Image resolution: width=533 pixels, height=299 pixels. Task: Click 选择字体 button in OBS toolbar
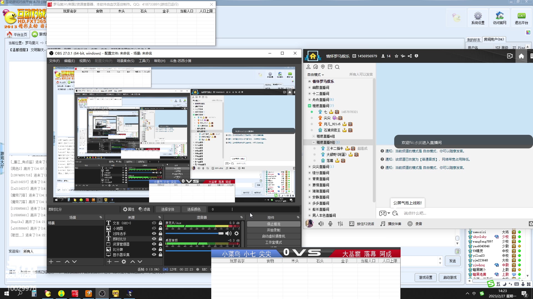168,209
